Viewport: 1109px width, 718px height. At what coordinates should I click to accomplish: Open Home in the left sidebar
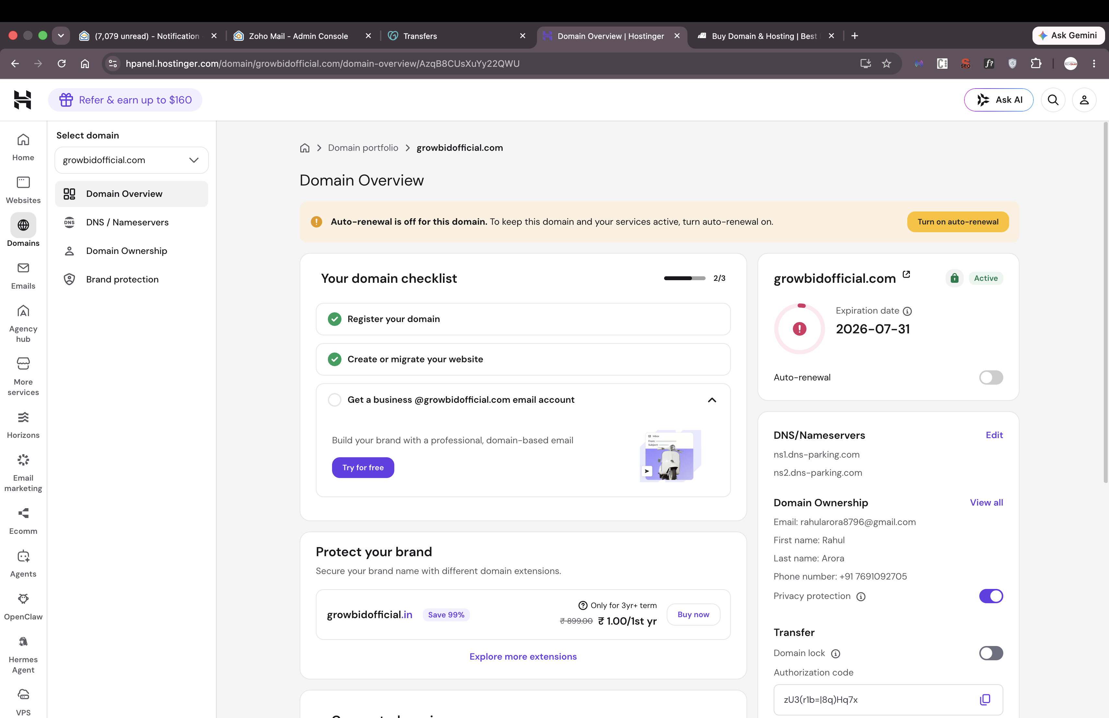point(23,147)
